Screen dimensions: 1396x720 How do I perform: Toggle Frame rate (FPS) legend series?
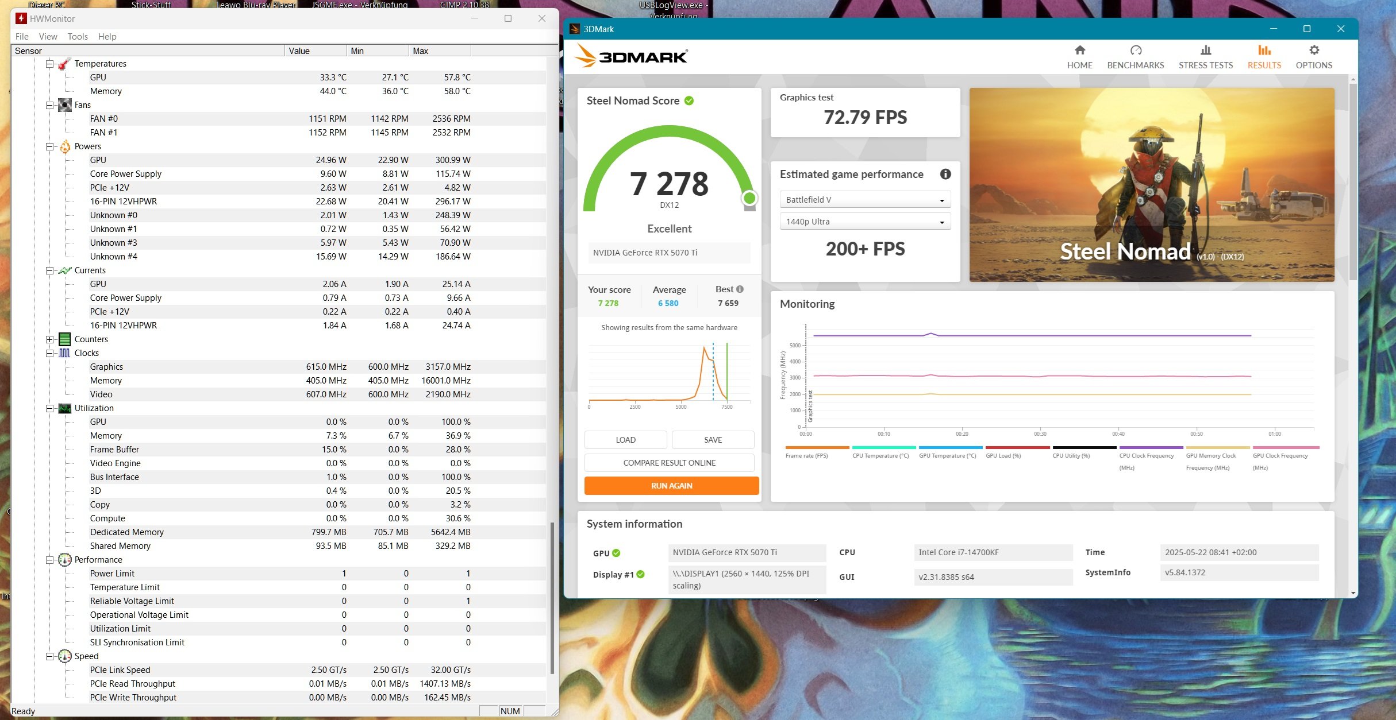pos(806,455)
